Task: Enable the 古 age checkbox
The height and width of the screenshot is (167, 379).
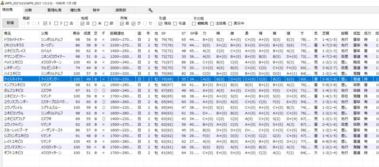Action: tap(67, 23)
